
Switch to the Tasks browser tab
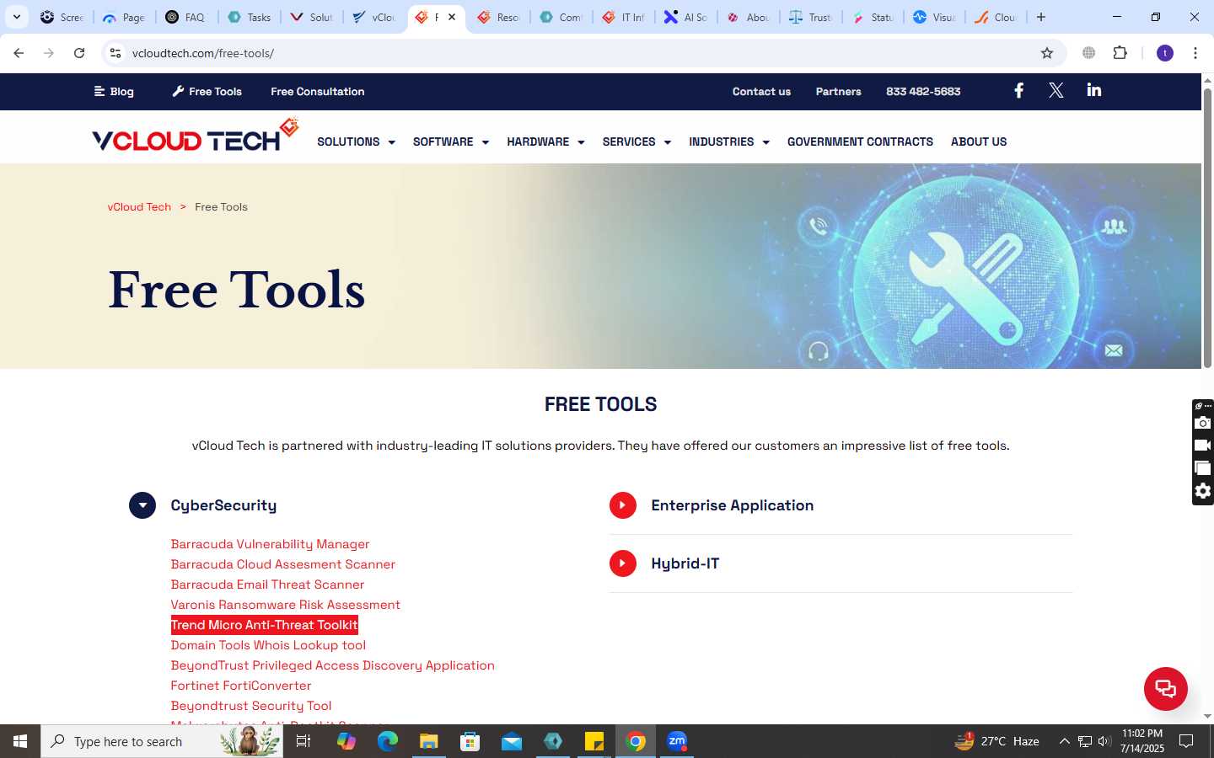click(250, 17)
